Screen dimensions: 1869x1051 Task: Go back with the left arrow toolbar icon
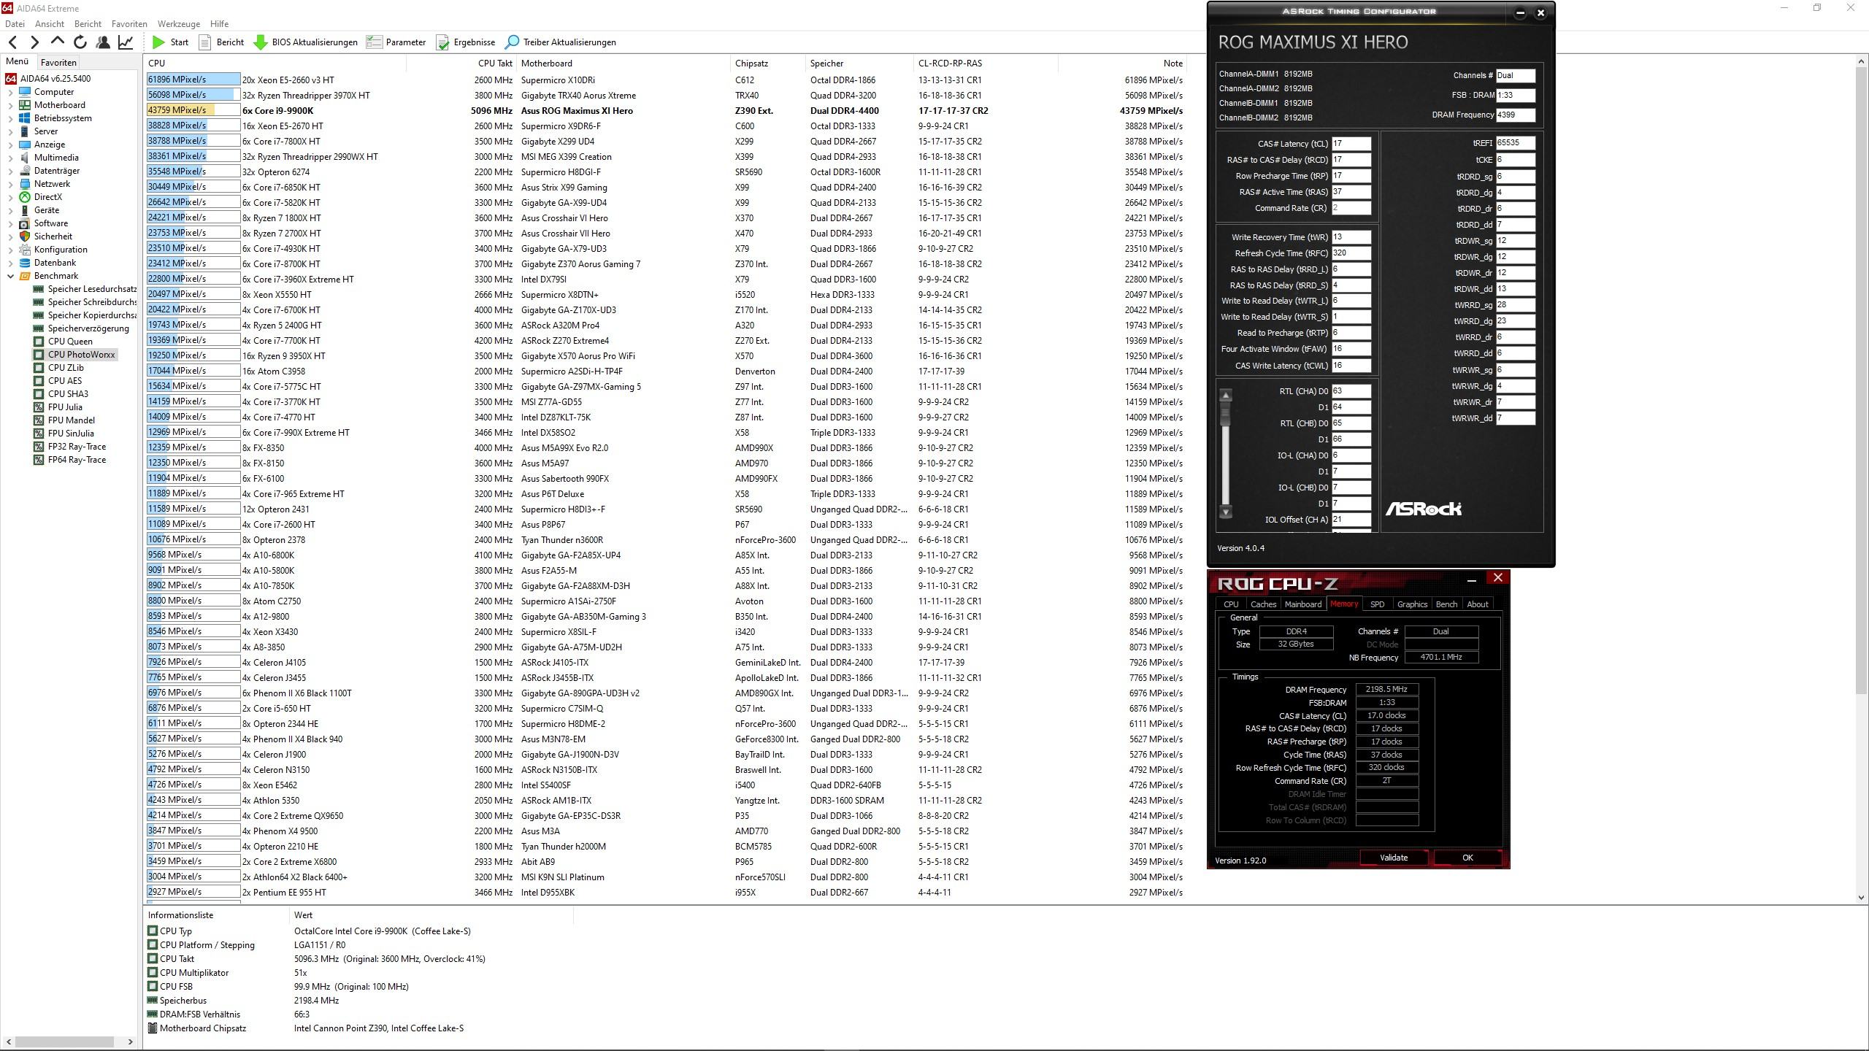12,42
